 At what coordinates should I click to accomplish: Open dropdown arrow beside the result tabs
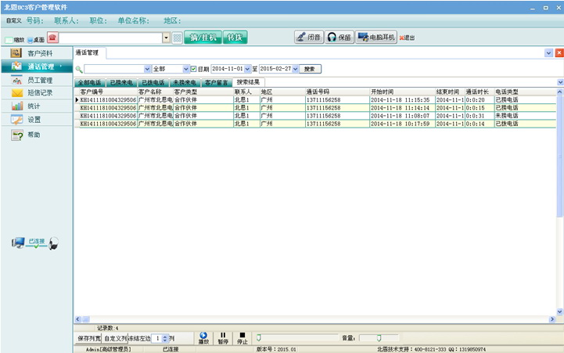[x=560, y=82]
